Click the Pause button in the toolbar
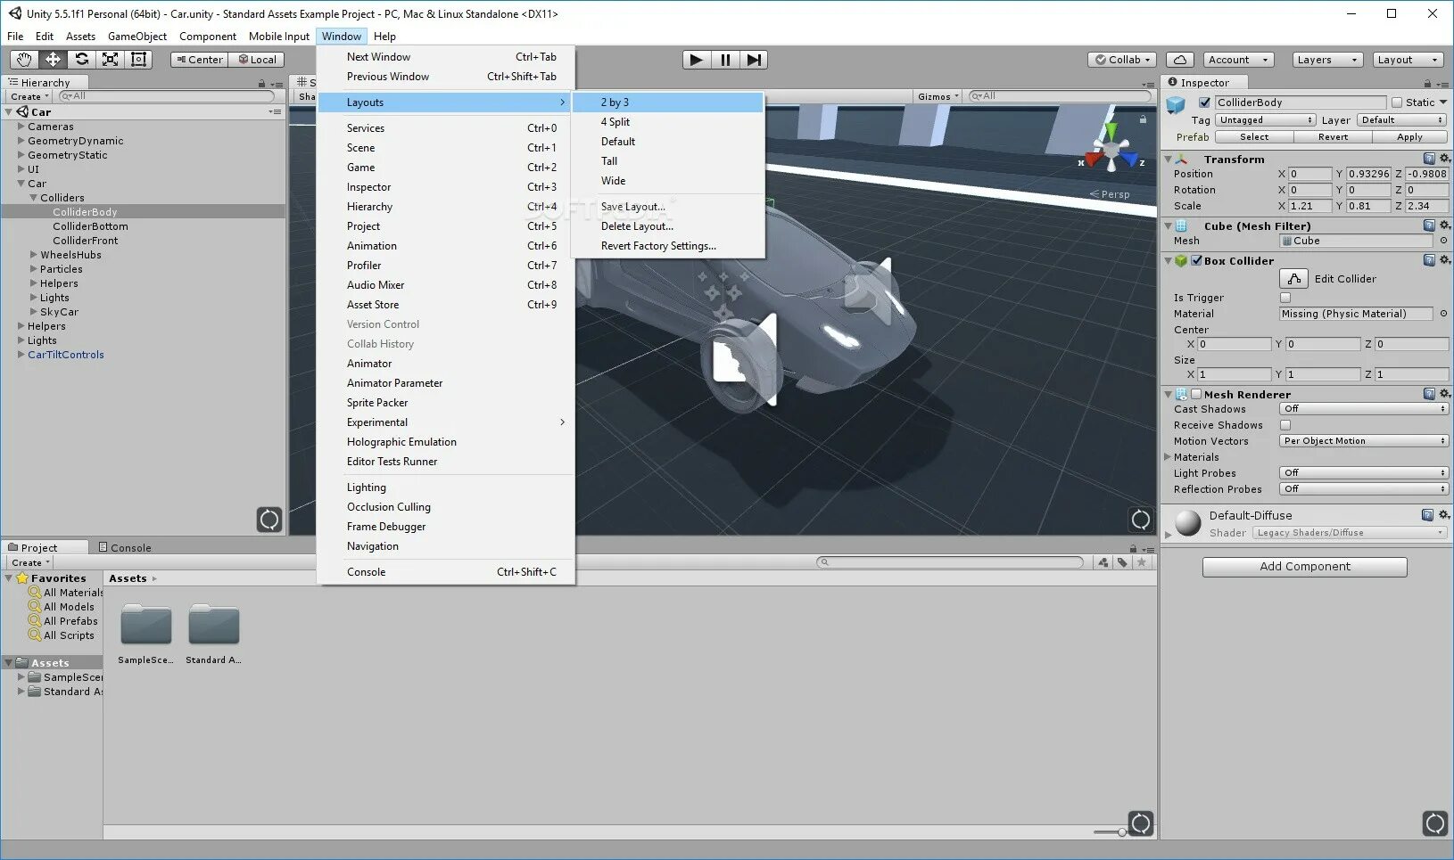The width and height of the screenshot is (1454, 860). (725, 60)
